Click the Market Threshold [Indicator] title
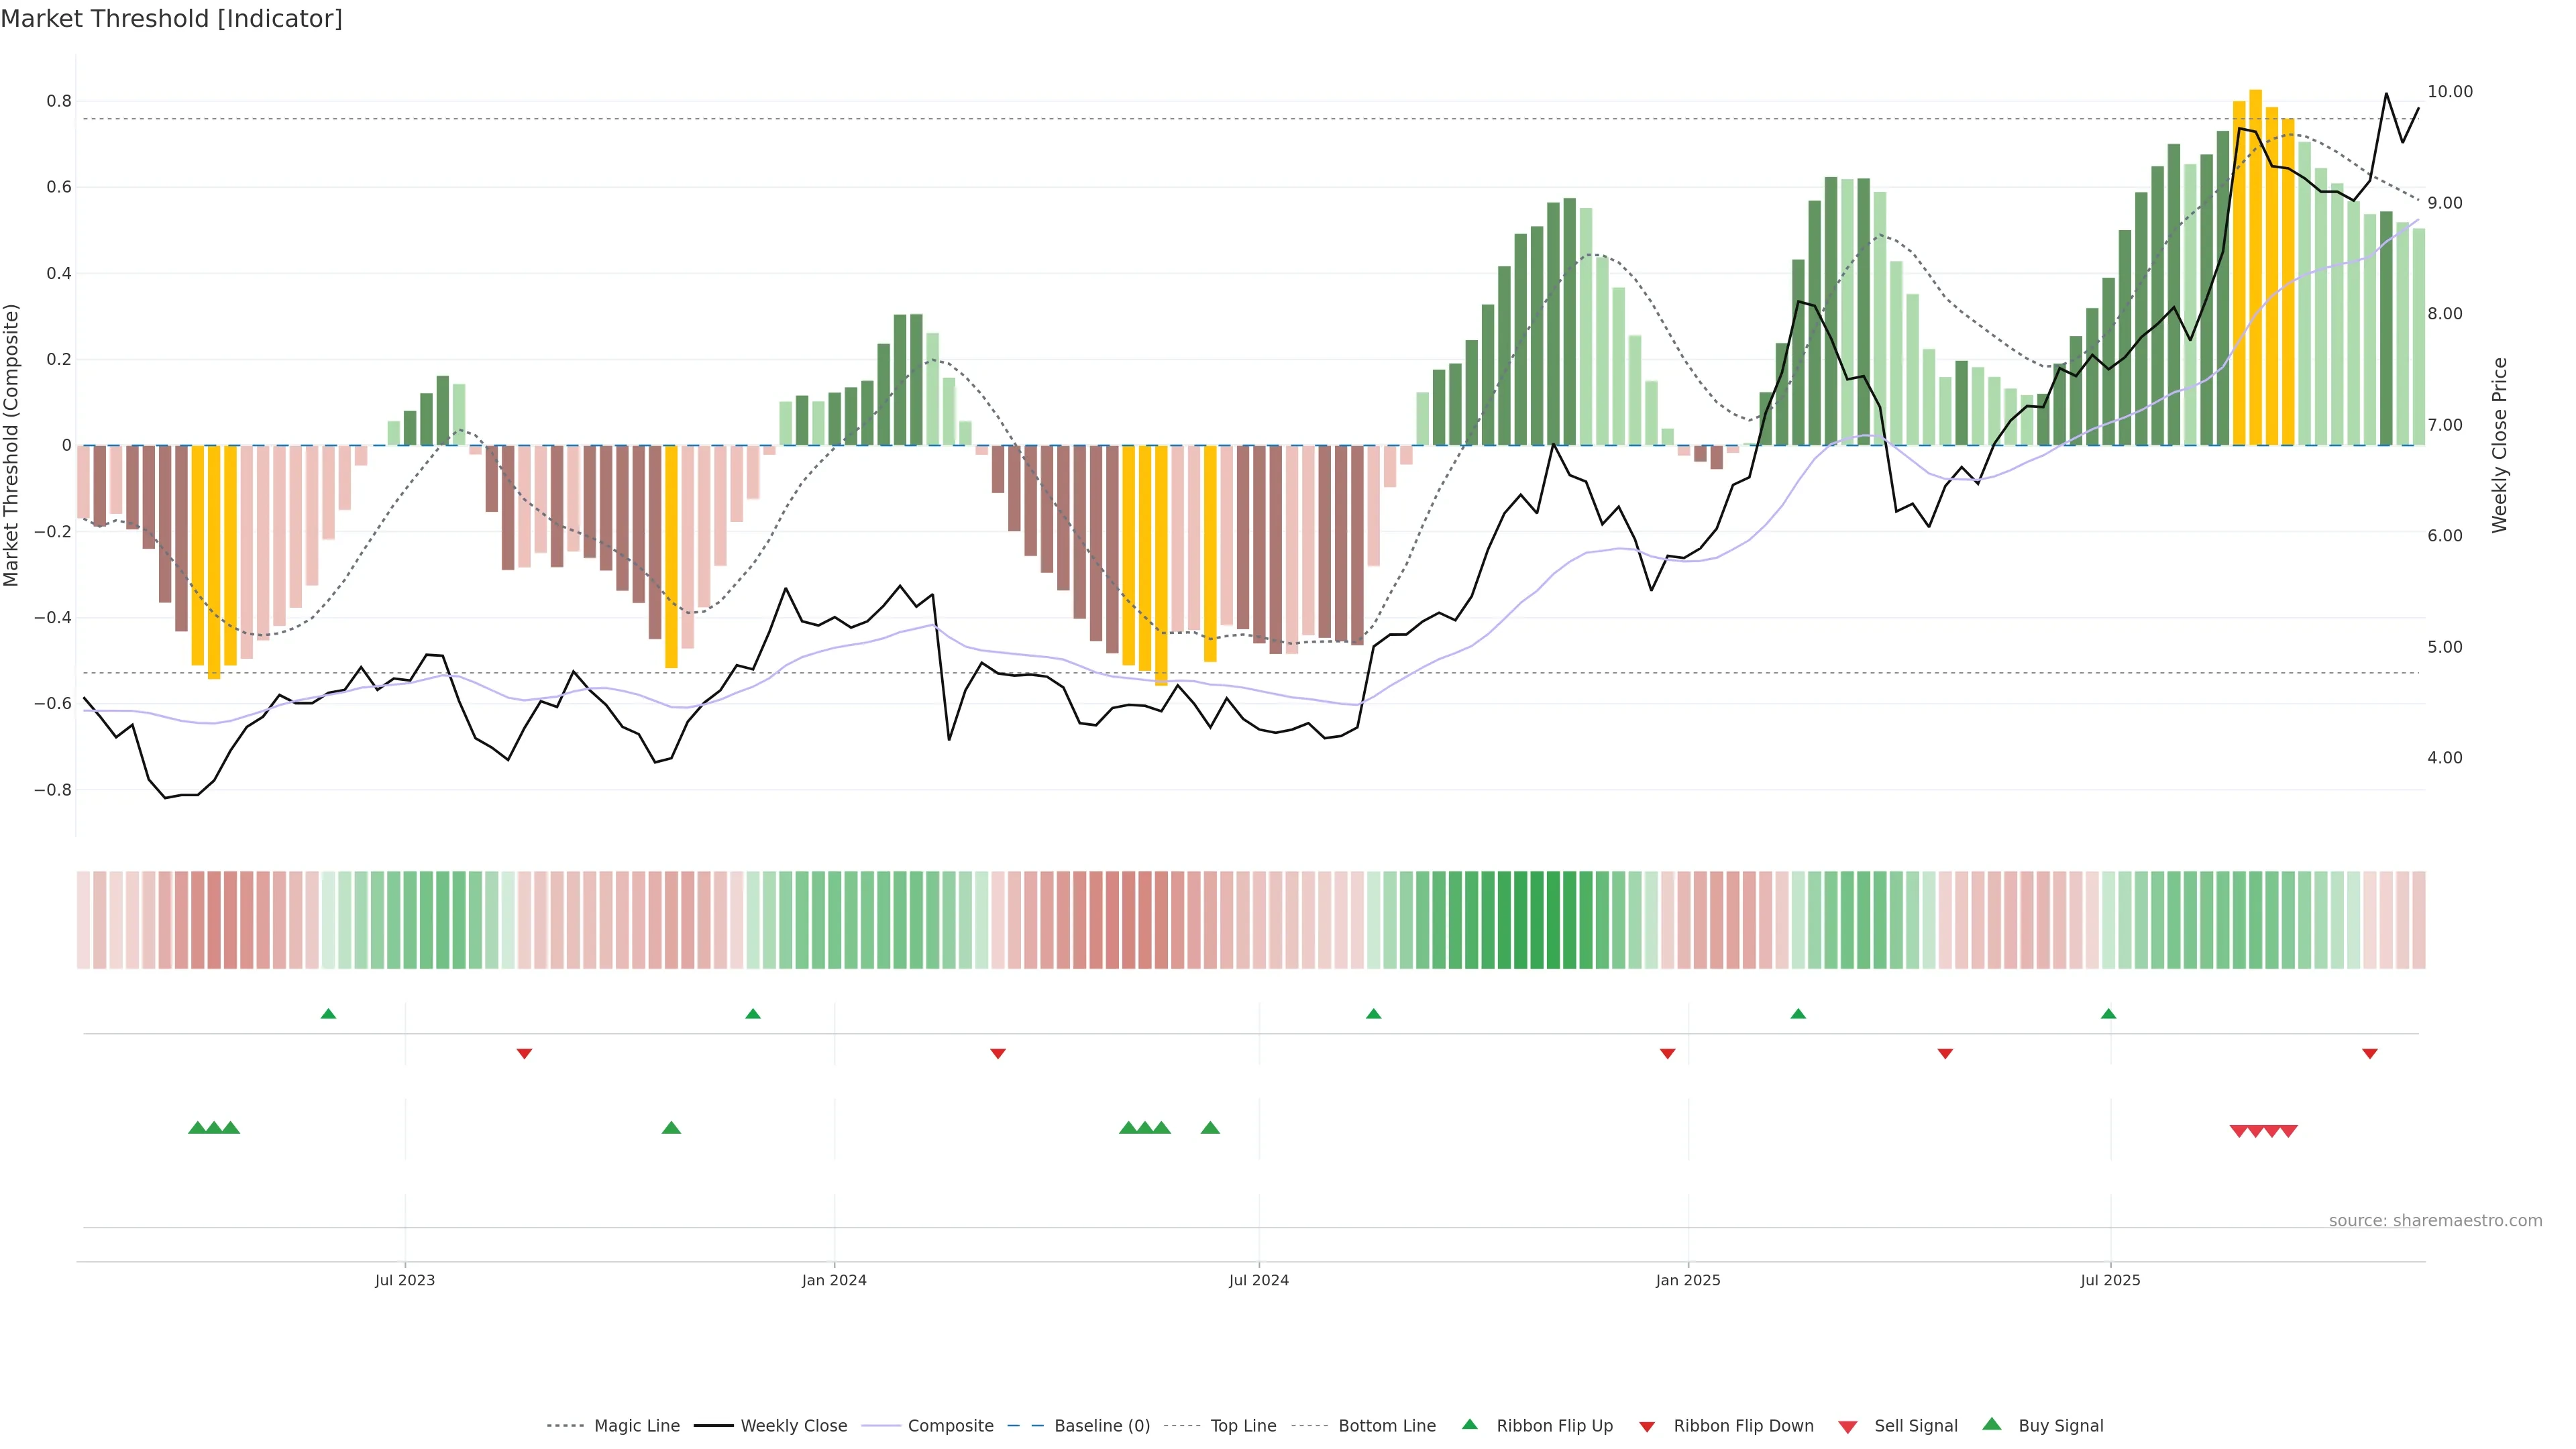2576x1449 pixels. pyautogui.click(x=171, y=19)
